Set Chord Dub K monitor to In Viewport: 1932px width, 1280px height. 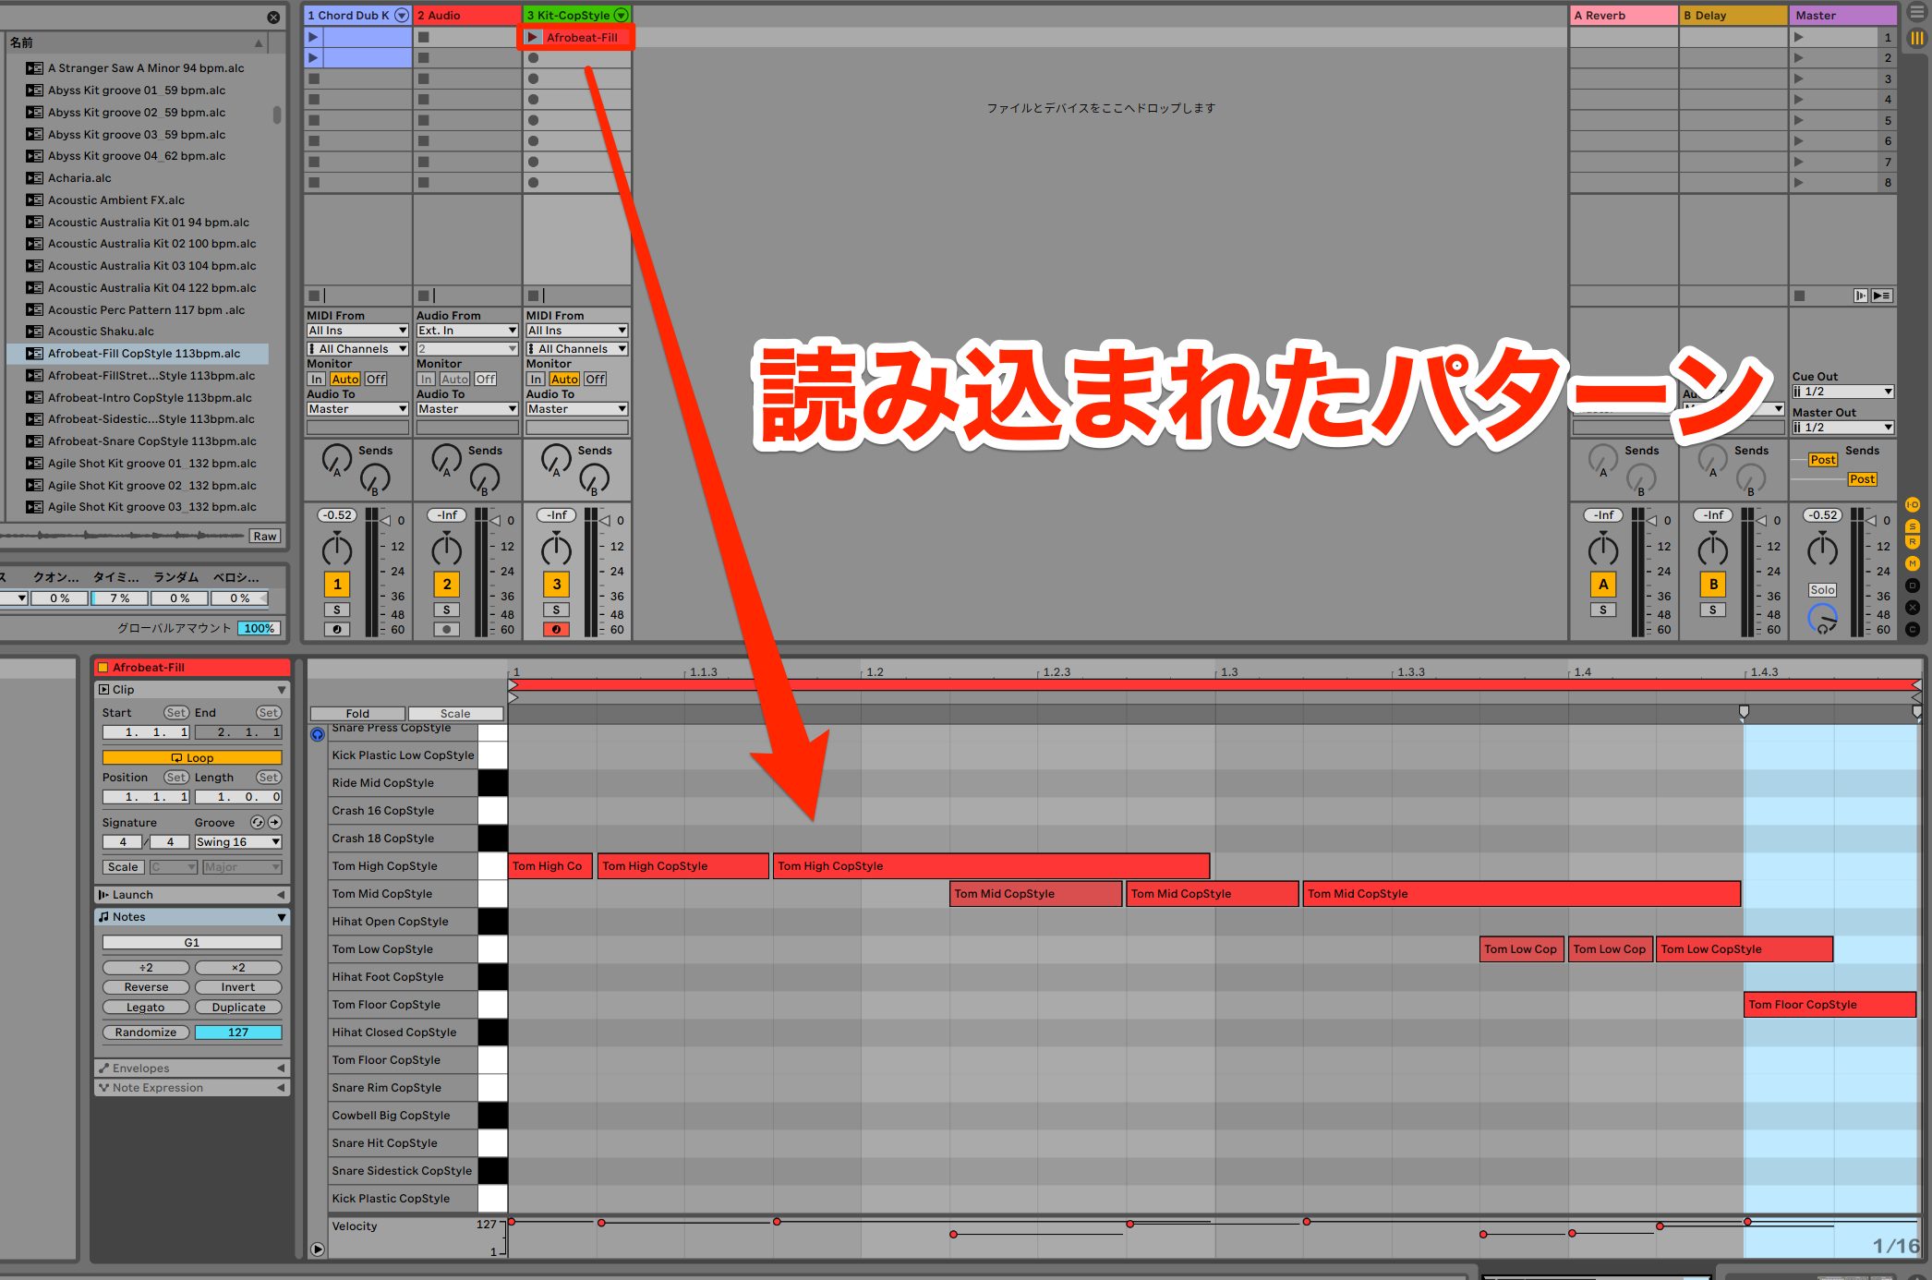pyautogui.click(x=317, y=380)
